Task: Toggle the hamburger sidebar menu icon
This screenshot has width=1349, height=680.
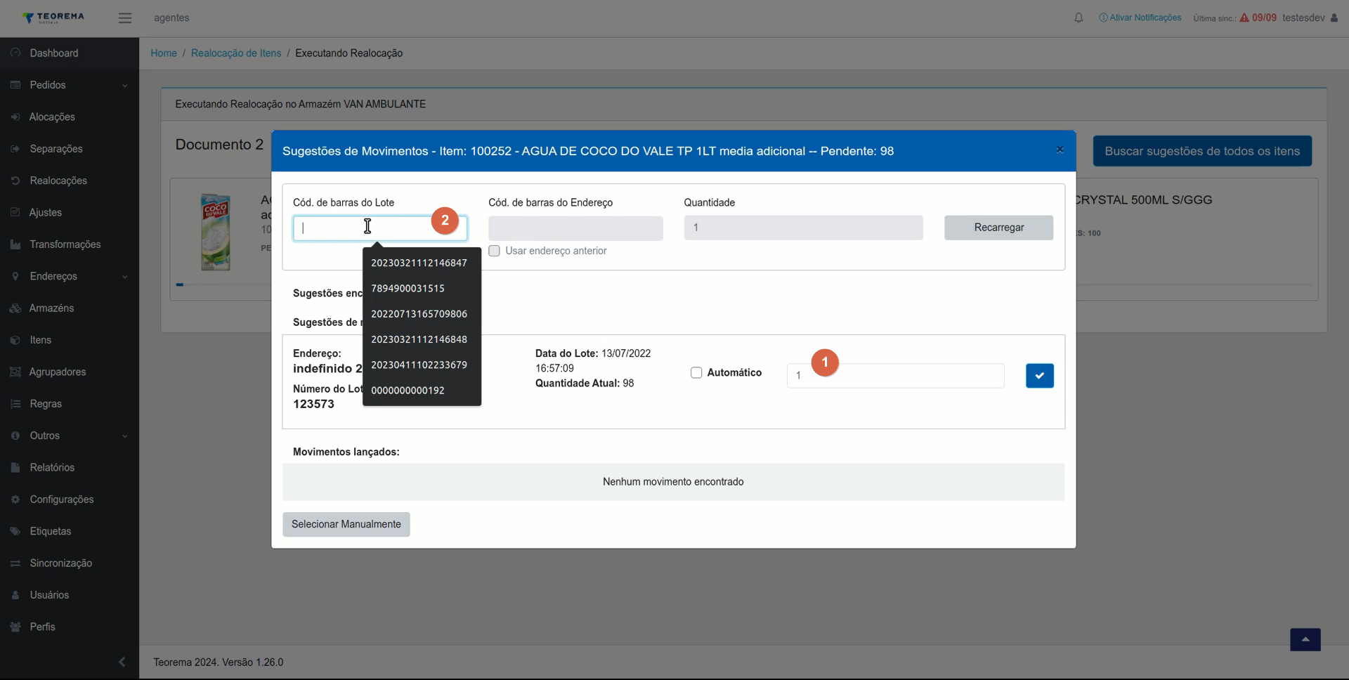Action: pos(125,18)
